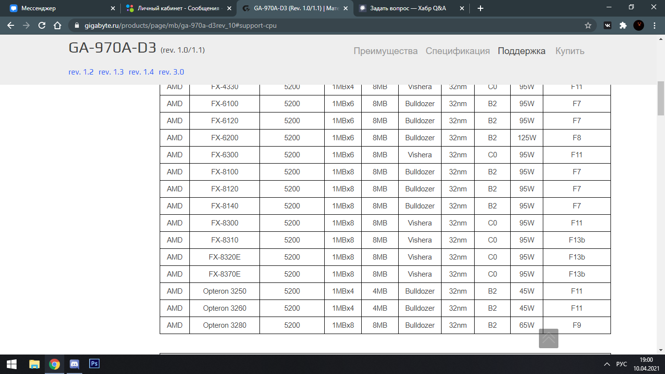Select the FX-8120 model cell
This screenshot has height=374, width=665.
[224, 189]
